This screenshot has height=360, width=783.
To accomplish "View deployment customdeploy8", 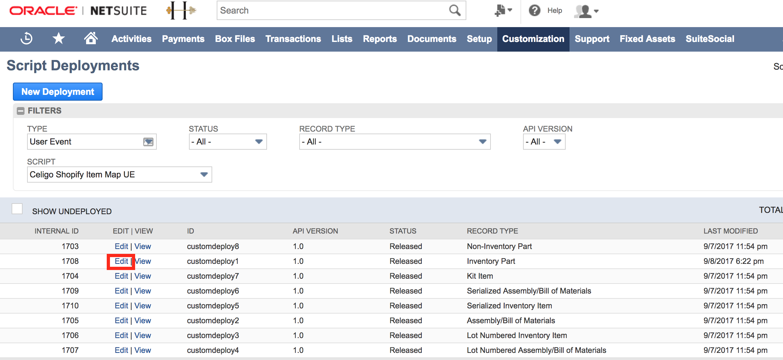I will (143, 246).
